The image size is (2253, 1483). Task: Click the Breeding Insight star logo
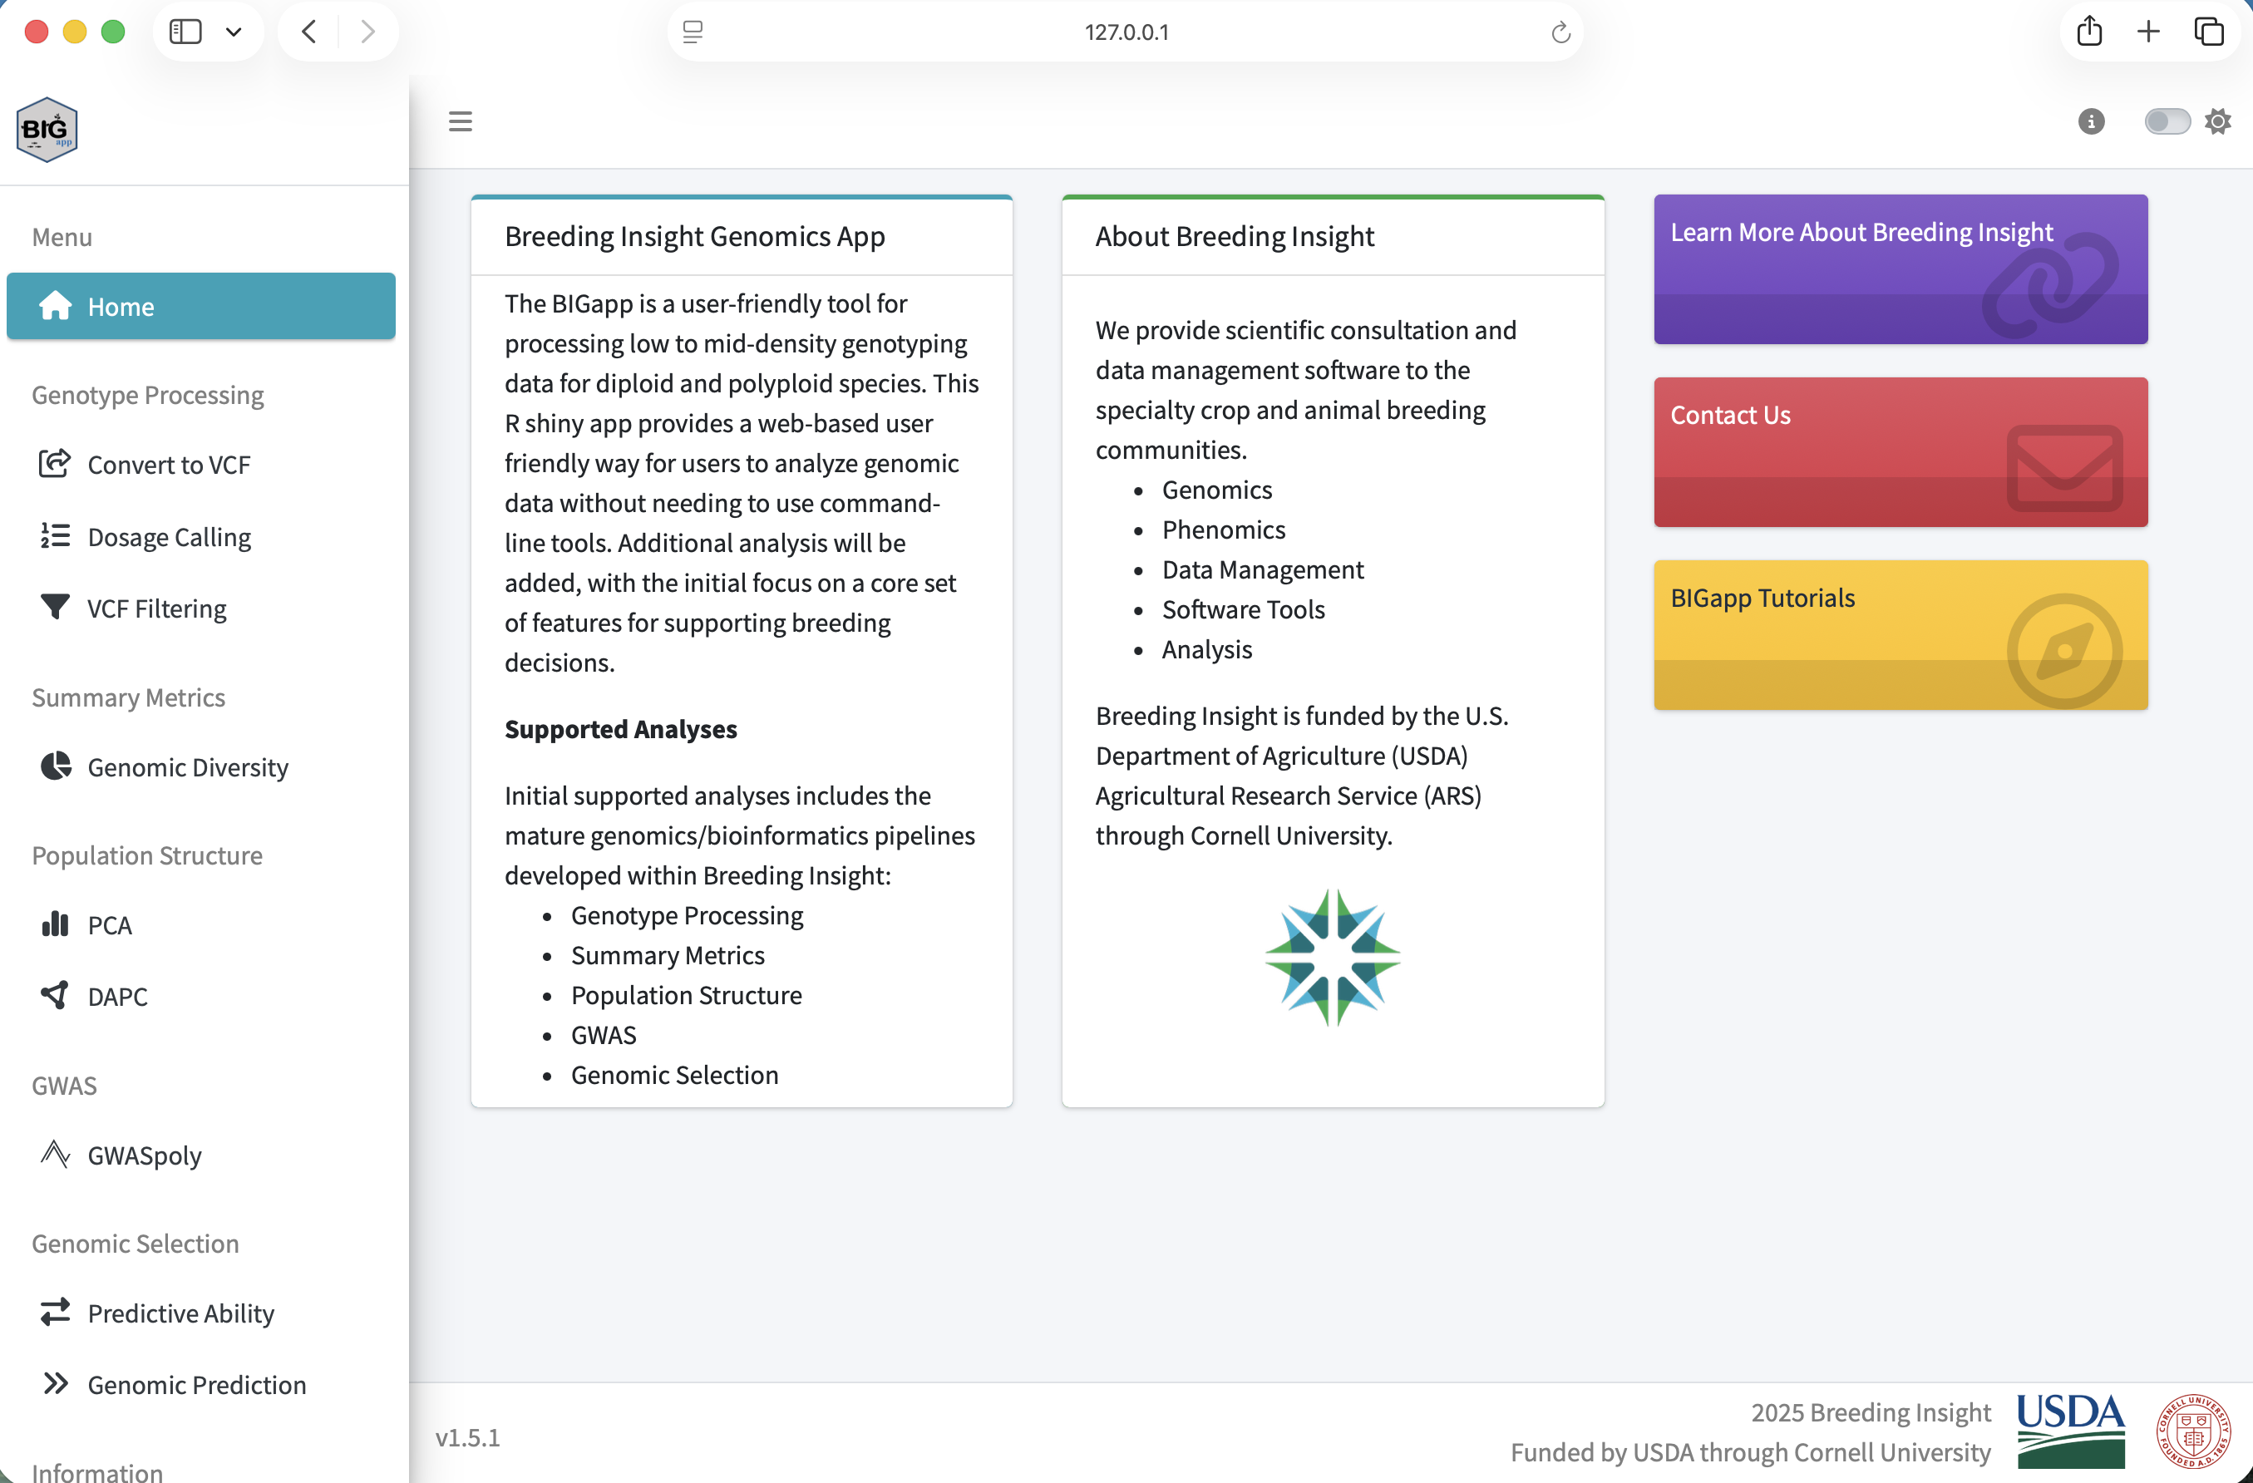coord(1333,957)
